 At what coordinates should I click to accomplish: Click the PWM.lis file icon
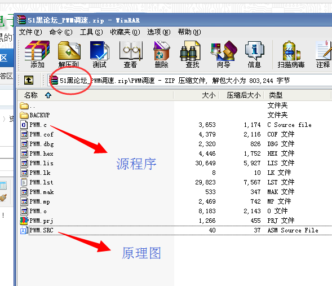coord(24,163)
